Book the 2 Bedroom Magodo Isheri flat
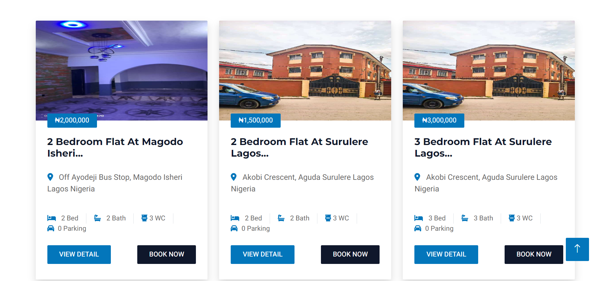609x281 pixels. pos(166,254)
